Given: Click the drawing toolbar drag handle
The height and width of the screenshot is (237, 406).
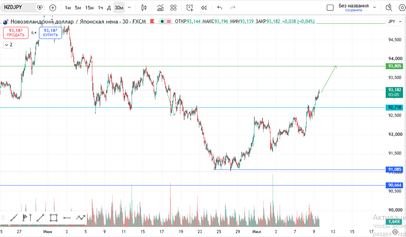Looking at the screenshot, I should point(3,218).
